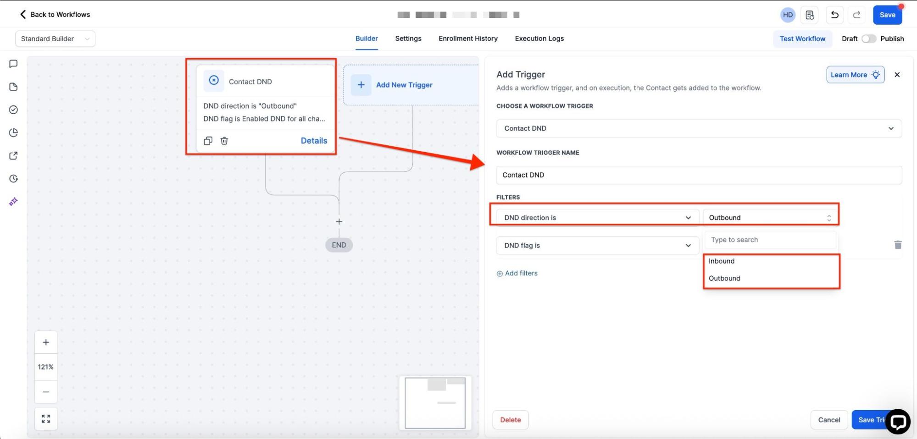Screen dimensions: 917x439
Task: Open the Contact DND trigger dropdown
Action: [699, 128]
